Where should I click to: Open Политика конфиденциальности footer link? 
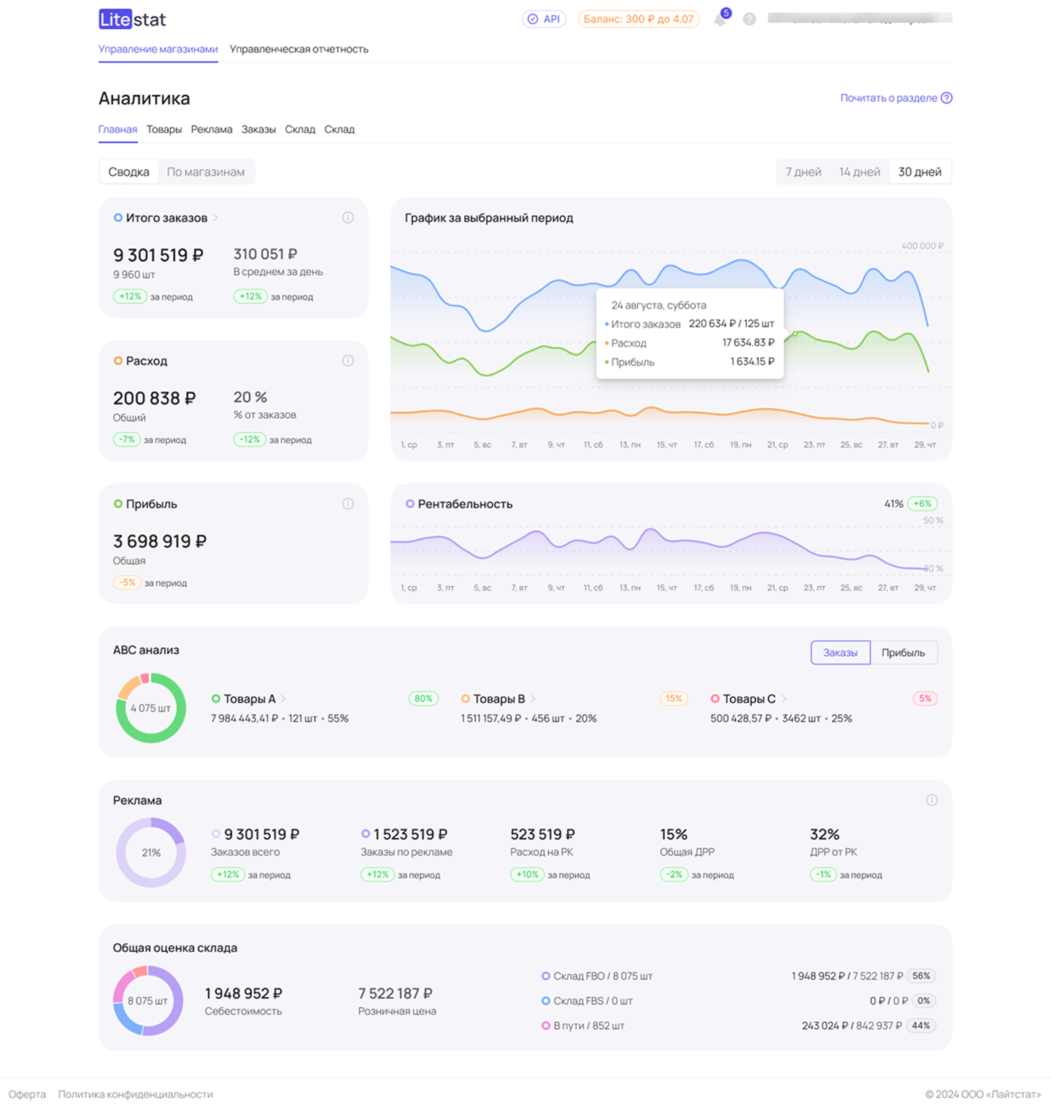click(x=136, y=1094)
